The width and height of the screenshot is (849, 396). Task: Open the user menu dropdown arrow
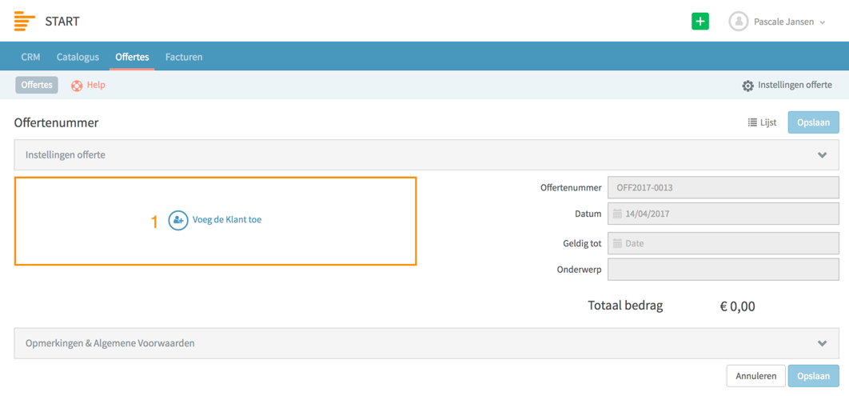pyautogui.click(x=823, y=22)
